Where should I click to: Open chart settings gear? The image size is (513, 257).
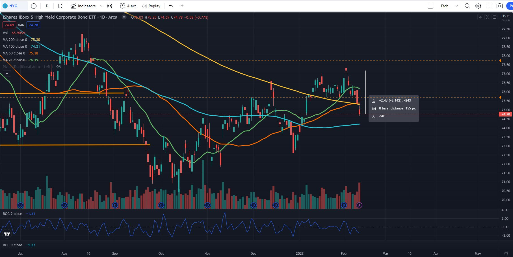click(478, 6)
